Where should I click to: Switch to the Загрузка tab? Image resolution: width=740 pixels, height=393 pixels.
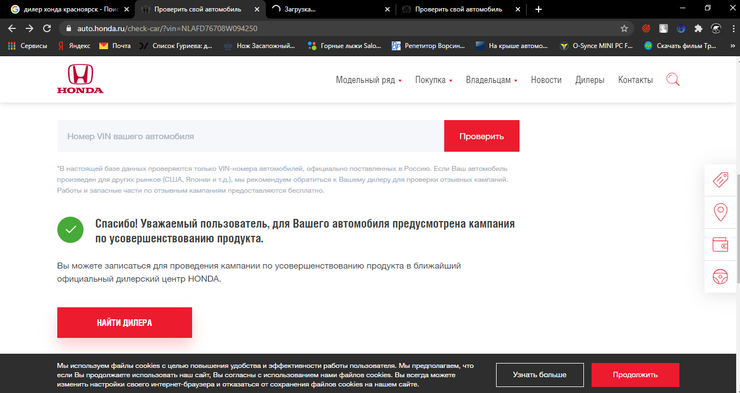pos(330,9)
